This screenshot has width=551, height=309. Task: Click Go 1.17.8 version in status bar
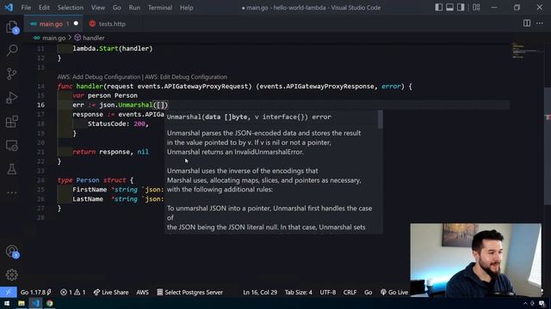(x=36, y=292)
